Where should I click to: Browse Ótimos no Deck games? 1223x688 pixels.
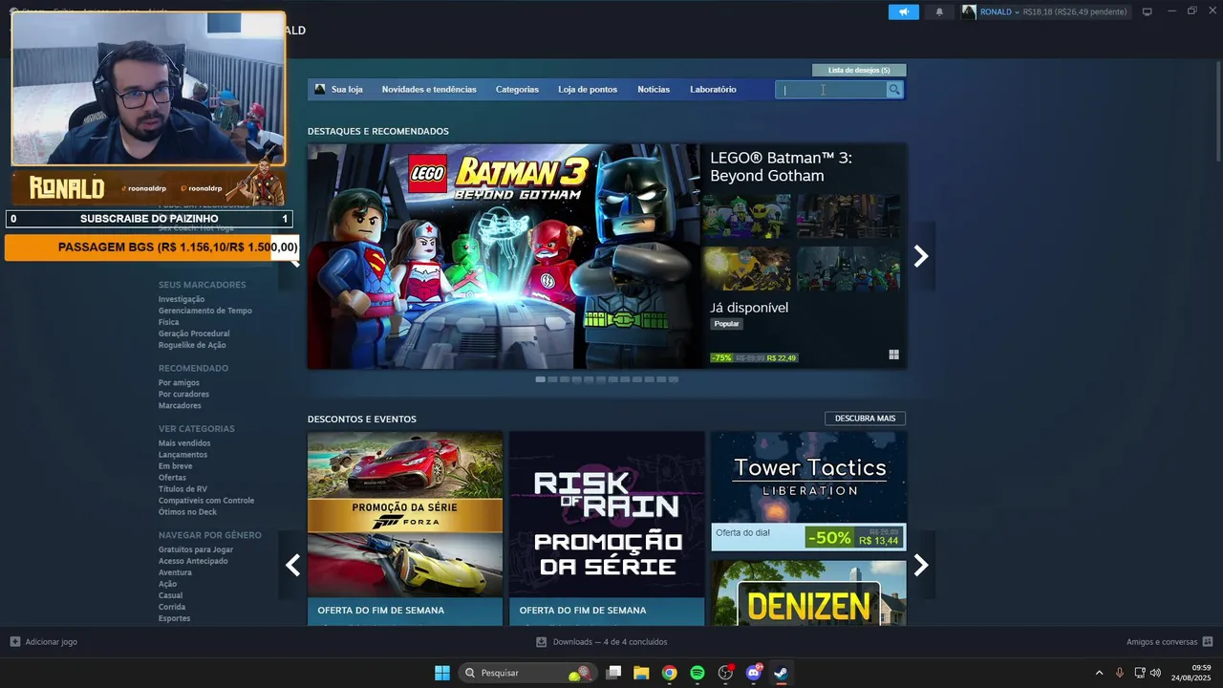click(x=187, y=512)
